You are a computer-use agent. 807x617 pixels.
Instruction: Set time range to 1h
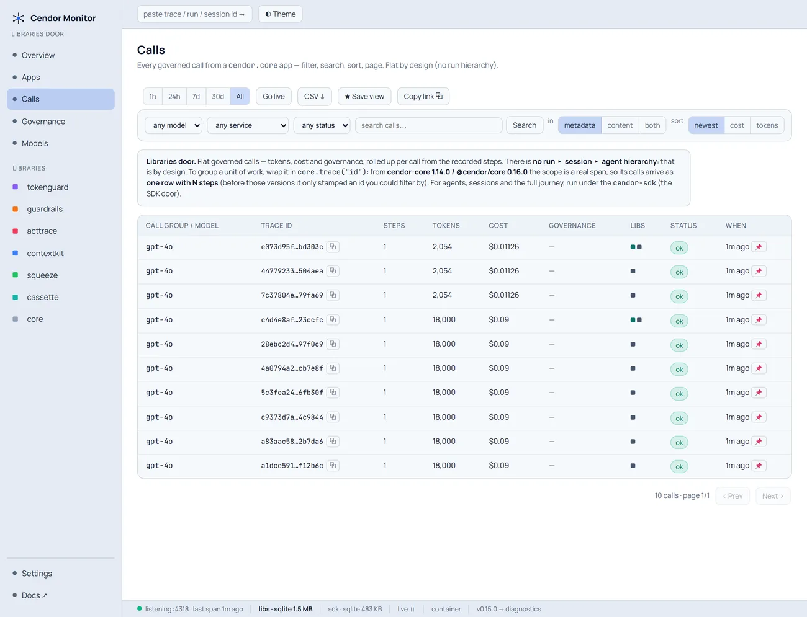pyautogui.click(x=153, y=97)
